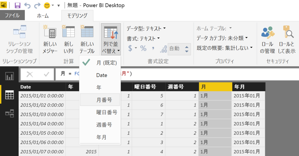
Task: Click 年月 cell in 2015/01/02 row
Action: coord(249,105)
